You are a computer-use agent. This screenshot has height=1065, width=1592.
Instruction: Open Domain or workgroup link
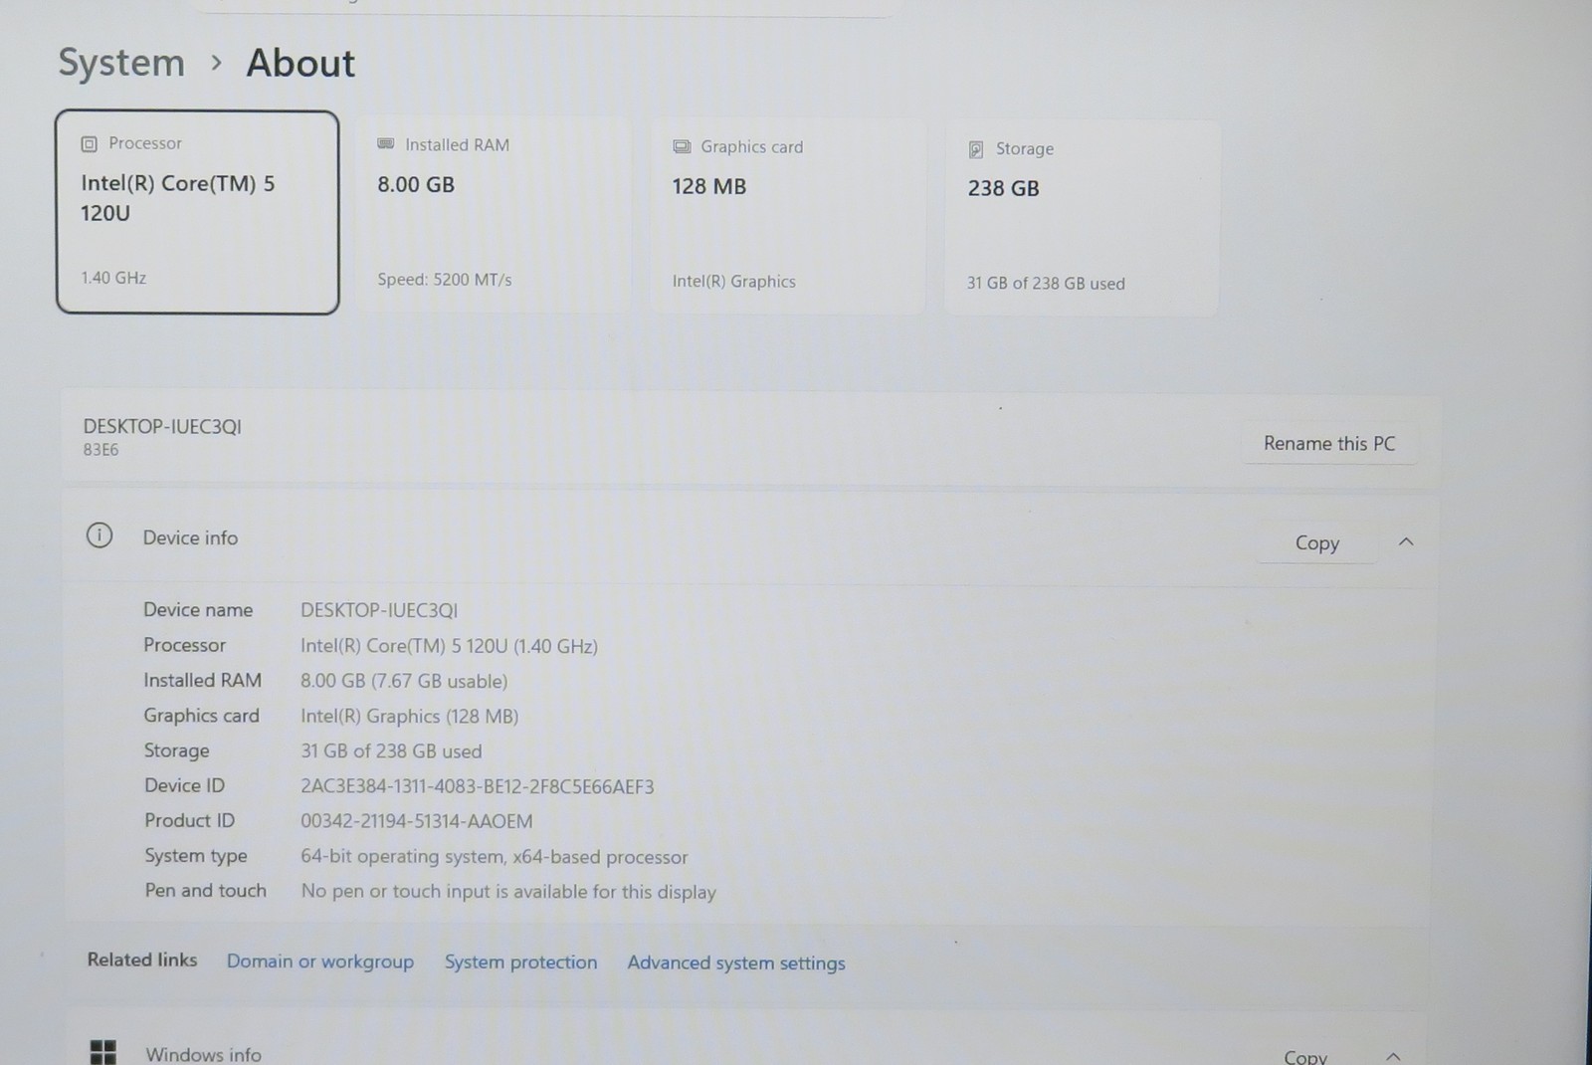click(320, 961)
